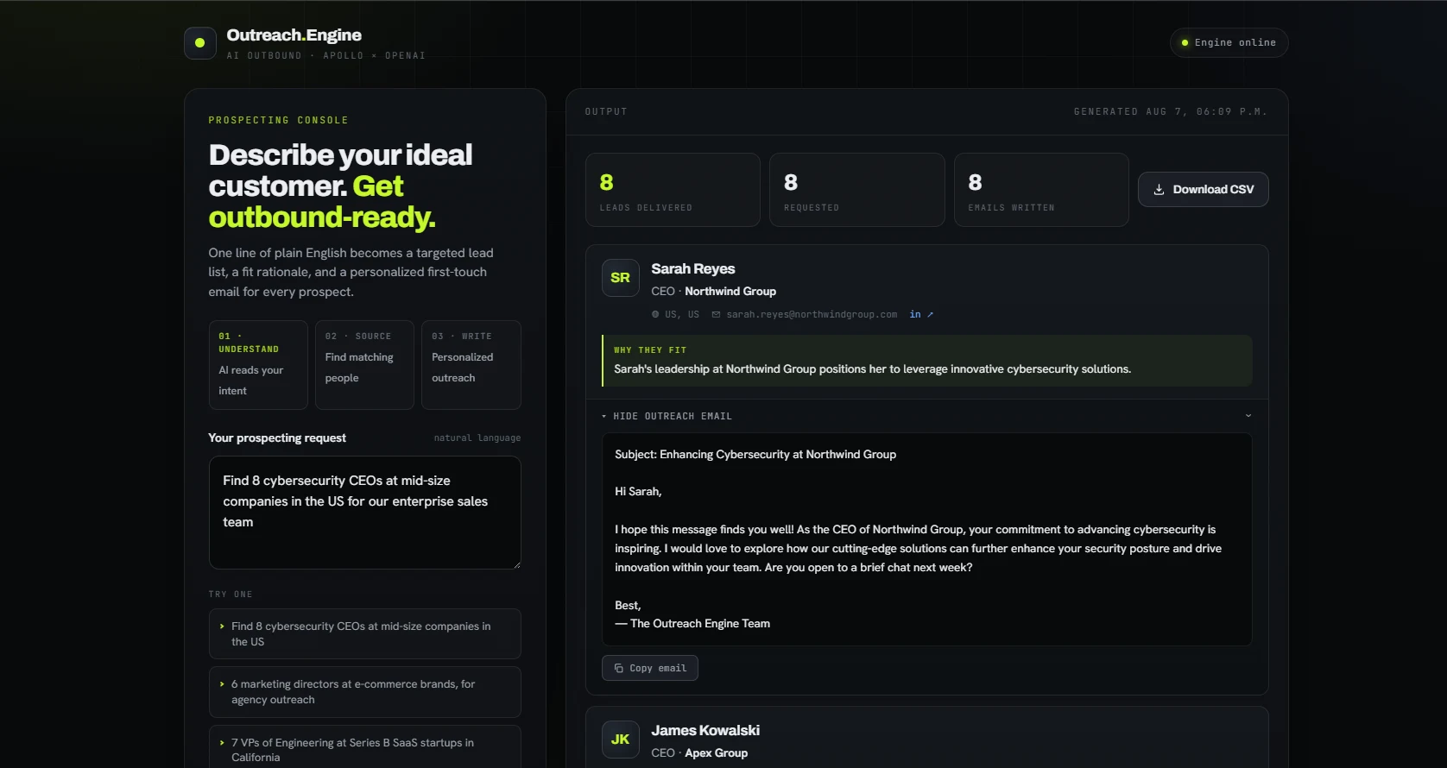Click the Engine online status pill

click(x=1229, y=43)
